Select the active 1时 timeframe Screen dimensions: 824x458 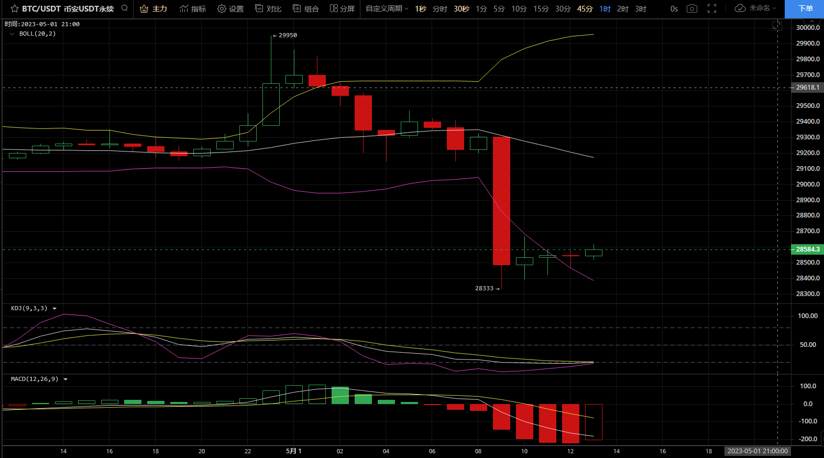coord(605,9)
